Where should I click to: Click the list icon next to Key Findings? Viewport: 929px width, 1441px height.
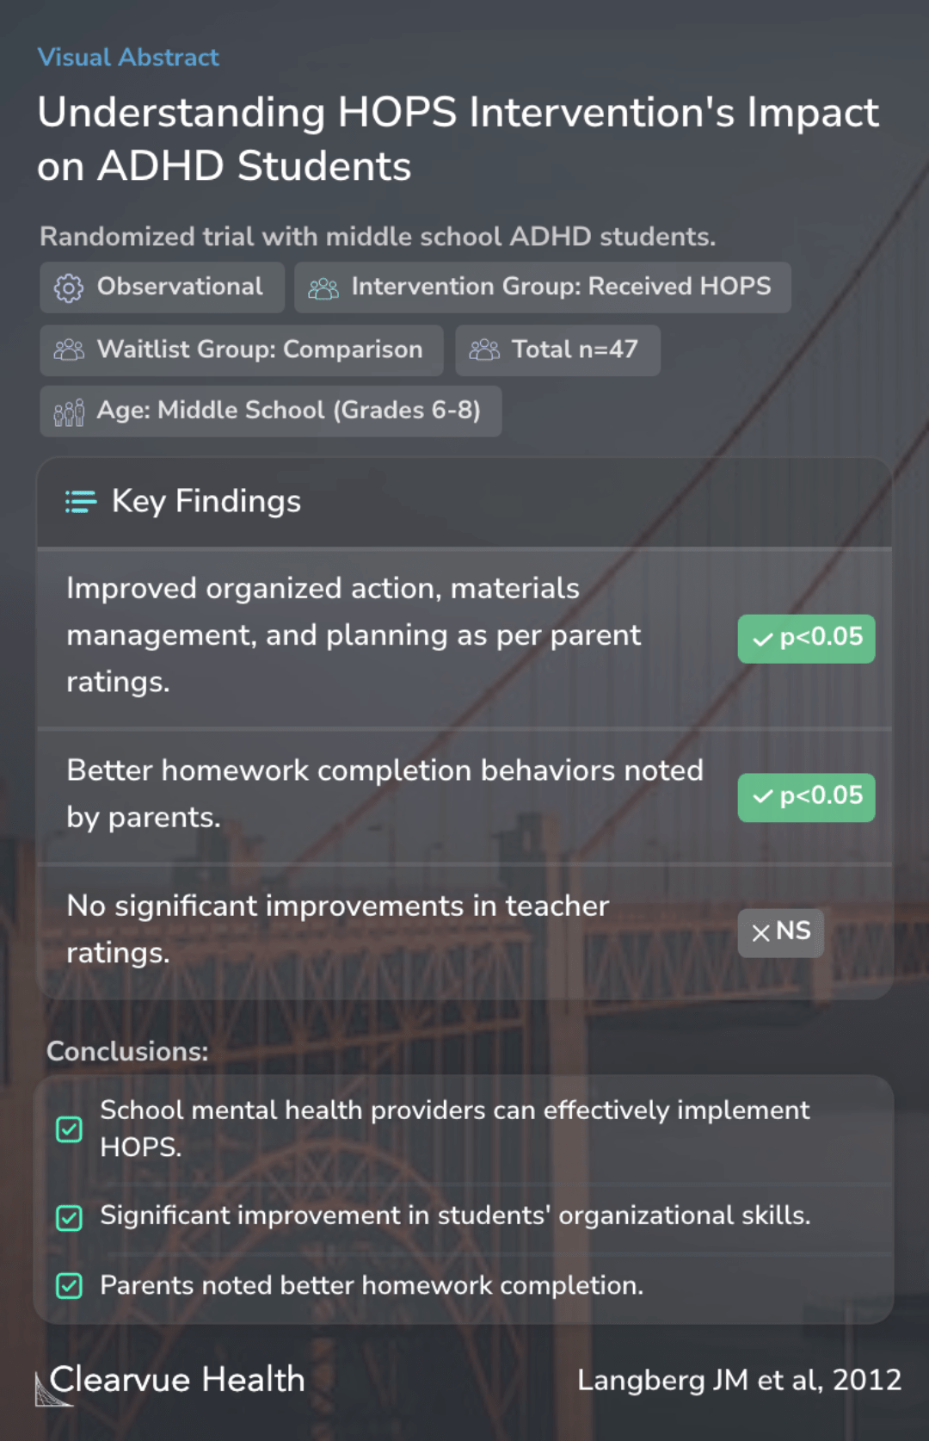[x=81, y=501]
